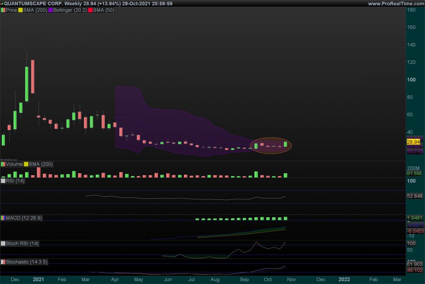Select the RSI (14) panel label
Screen dimensions: 425x284
[15, 181]
